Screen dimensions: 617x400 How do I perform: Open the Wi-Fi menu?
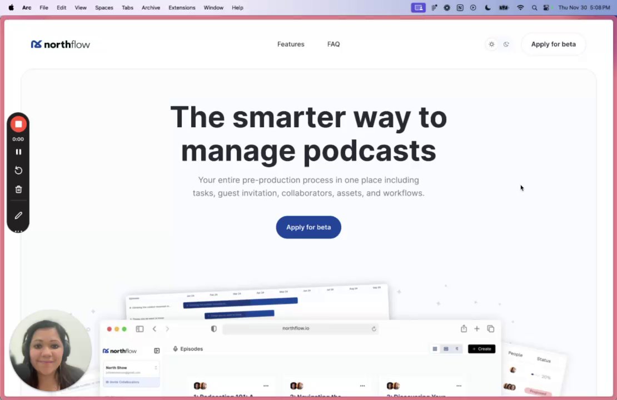coord(520,7)
